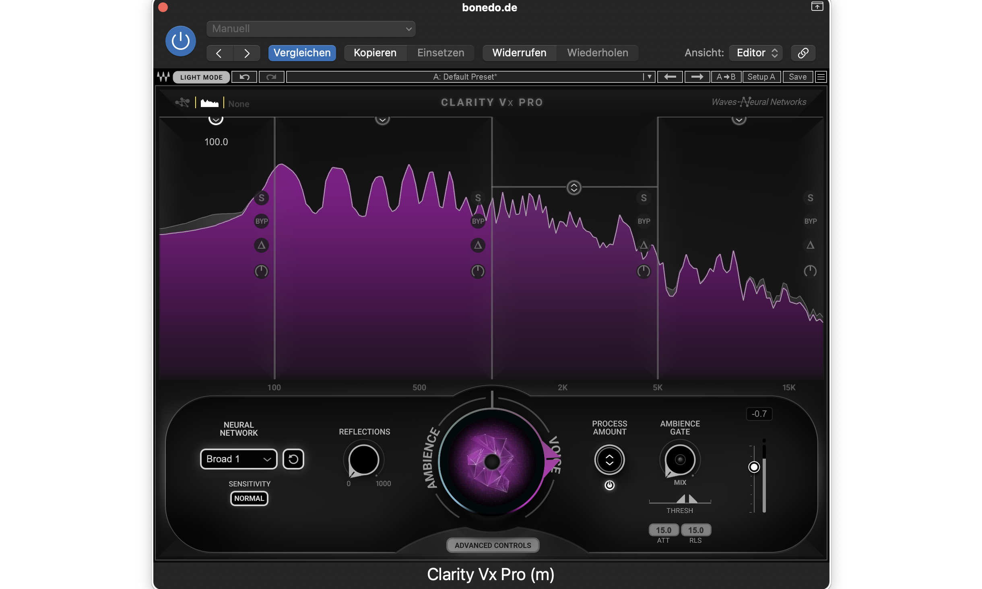Click the Vergleichen button
The image size is (982, 589).
click(x=302, y=53)
